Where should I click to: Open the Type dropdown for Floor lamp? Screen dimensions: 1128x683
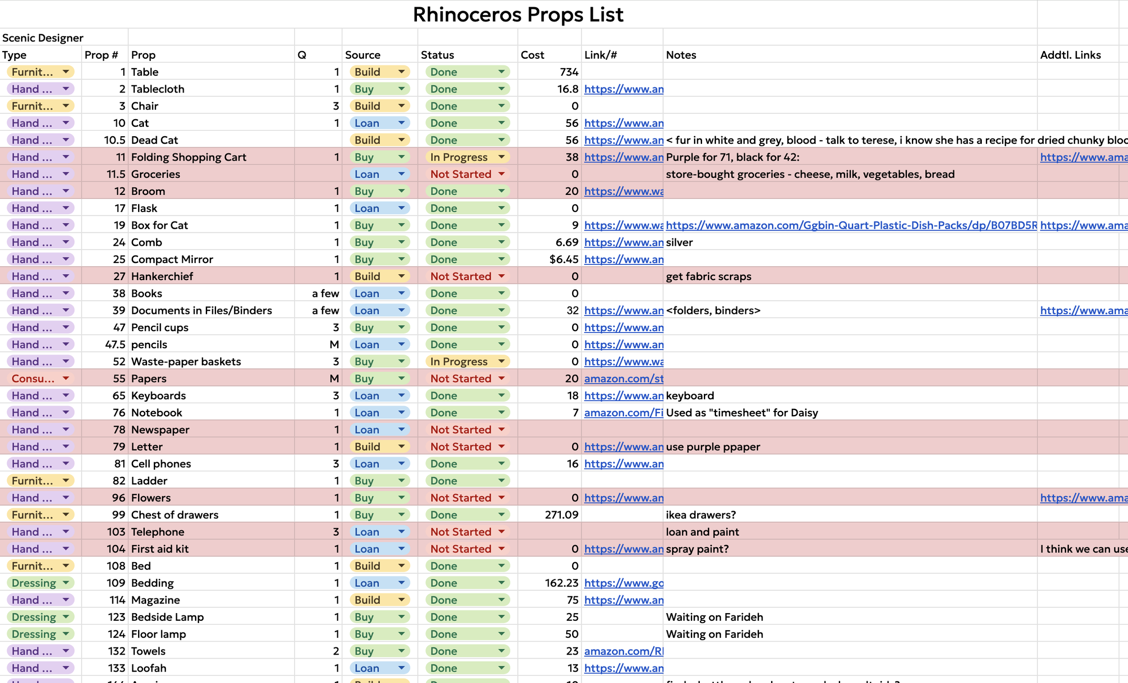tap(41, 634)
